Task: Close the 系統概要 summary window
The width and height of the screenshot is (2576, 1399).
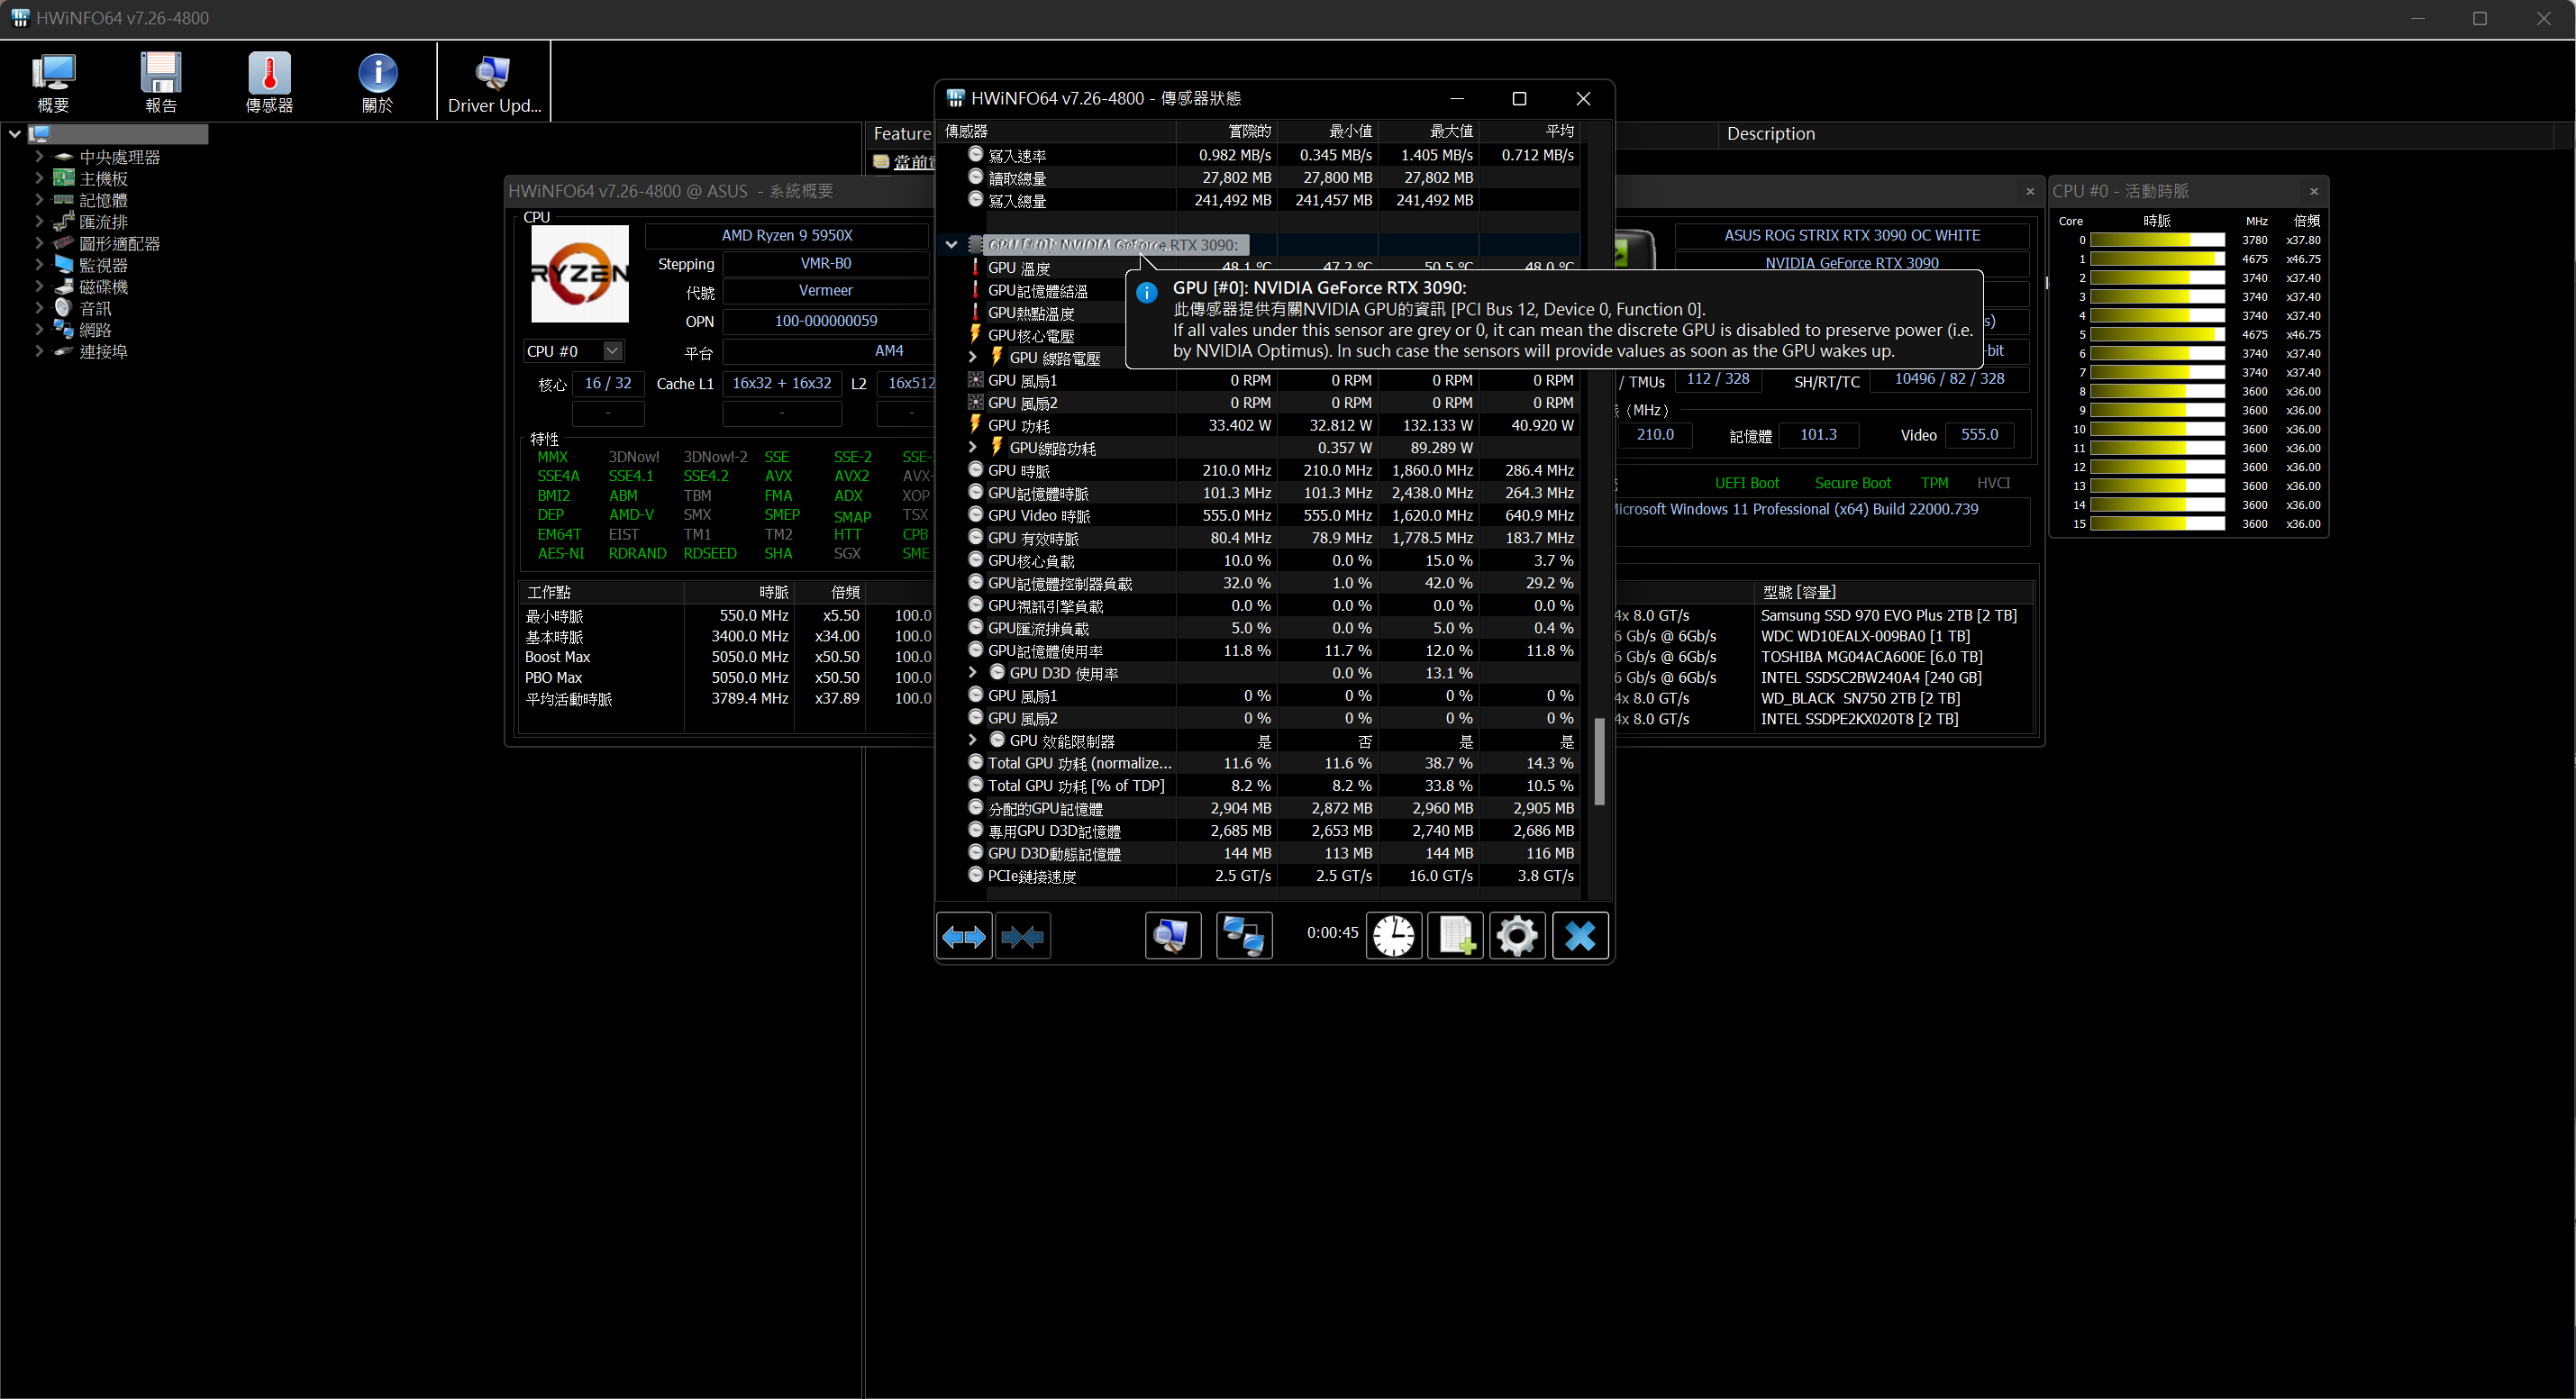Action: coord(2030,191)
